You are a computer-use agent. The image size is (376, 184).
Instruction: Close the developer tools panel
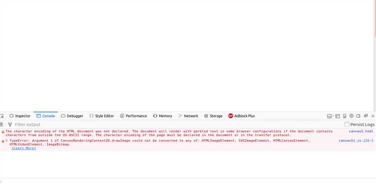tap(372, 116)
